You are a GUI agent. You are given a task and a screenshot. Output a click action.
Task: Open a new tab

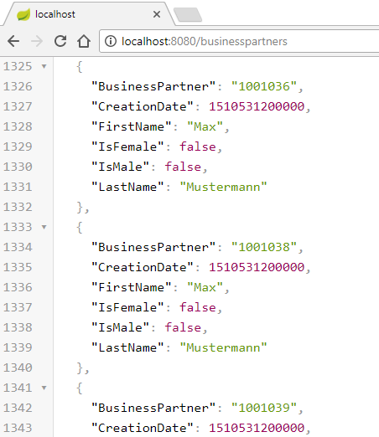[188, 14]
